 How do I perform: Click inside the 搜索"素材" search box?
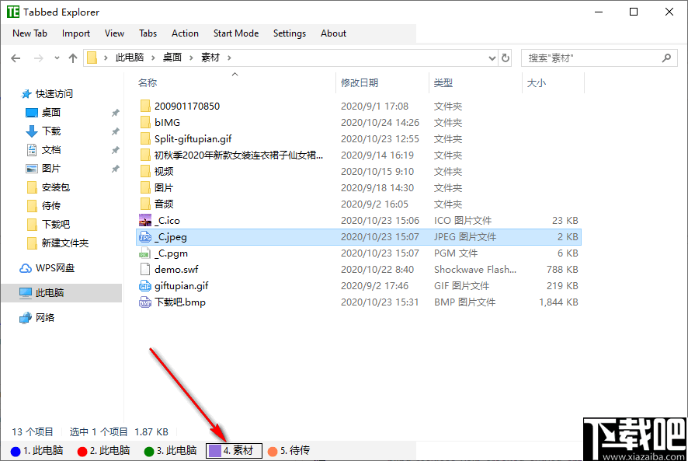(x=598, y=57)
